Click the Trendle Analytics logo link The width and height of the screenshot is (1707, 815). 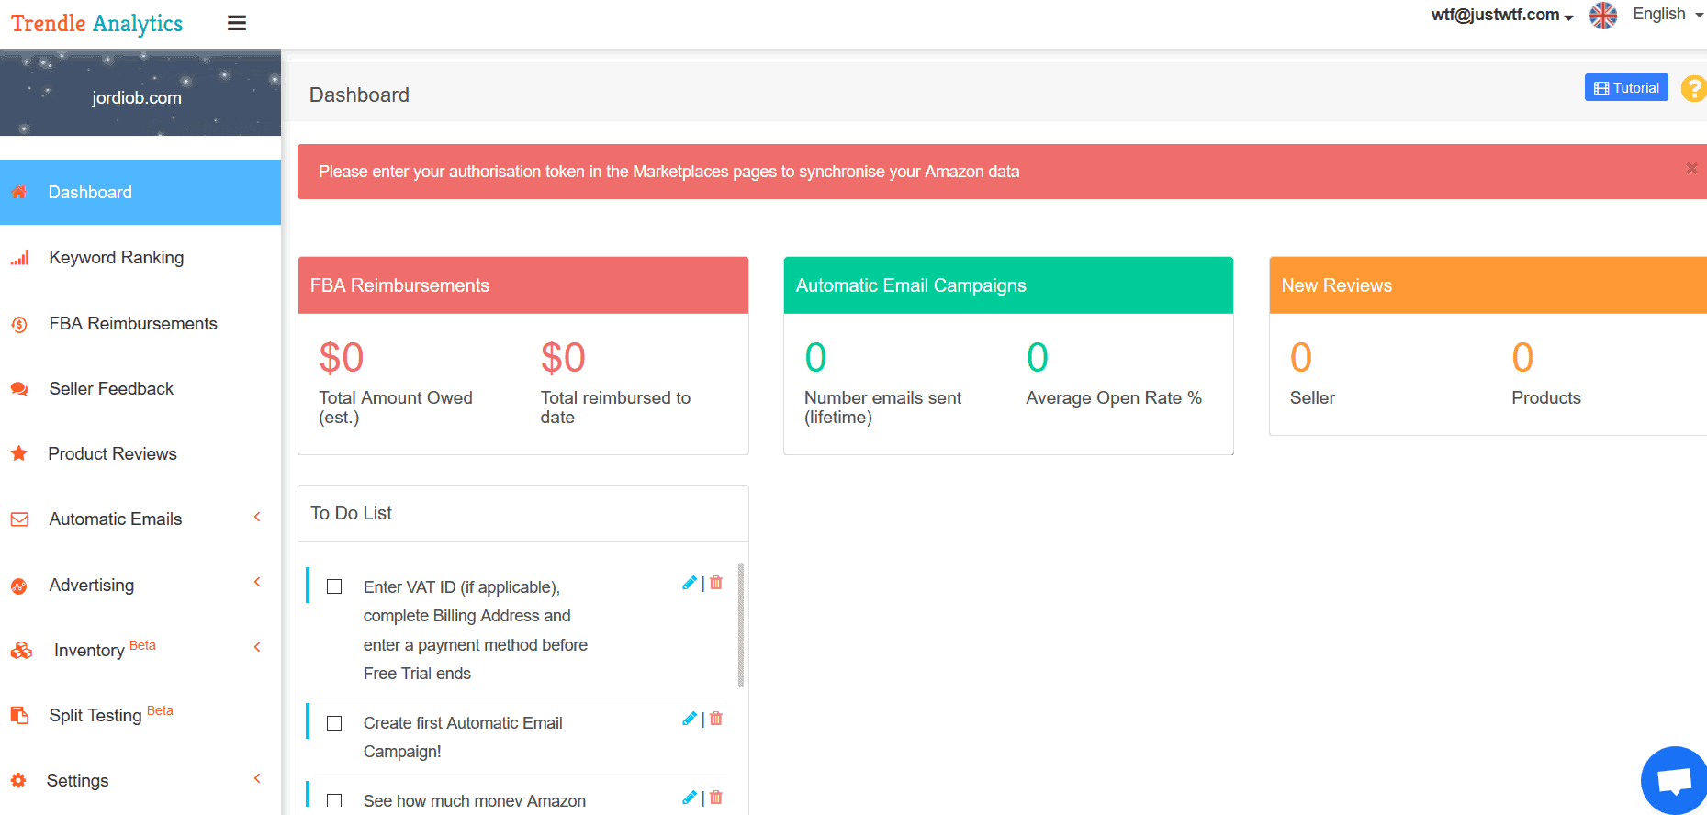(x=97, y=24)
